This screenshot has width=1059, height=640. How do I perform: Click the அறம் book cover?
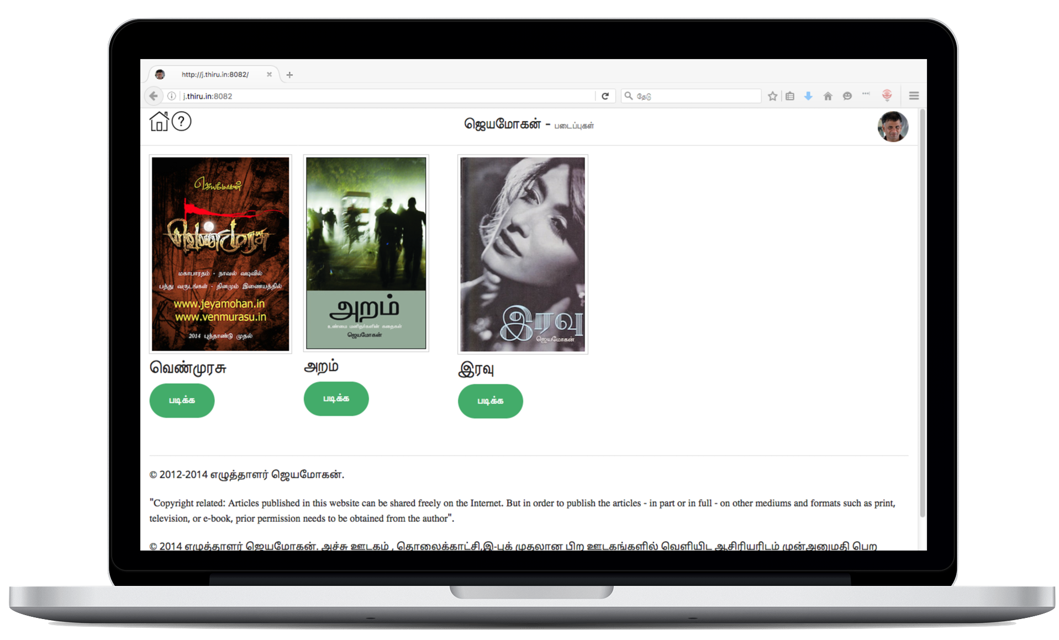pos(366,253)
